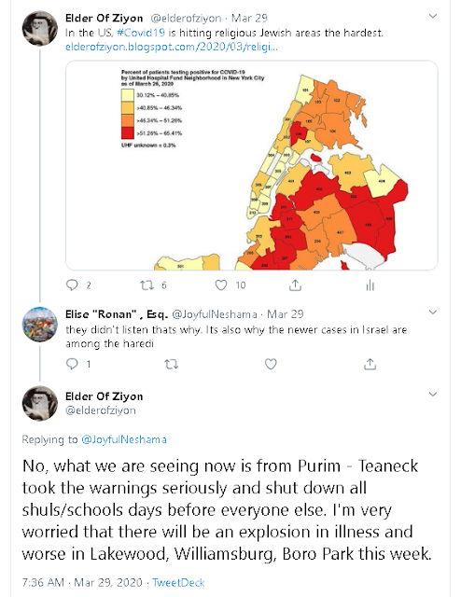Viewport: 461px width, 597px height.
Task: Open chevron menu on first tweet
Action: 433,16
